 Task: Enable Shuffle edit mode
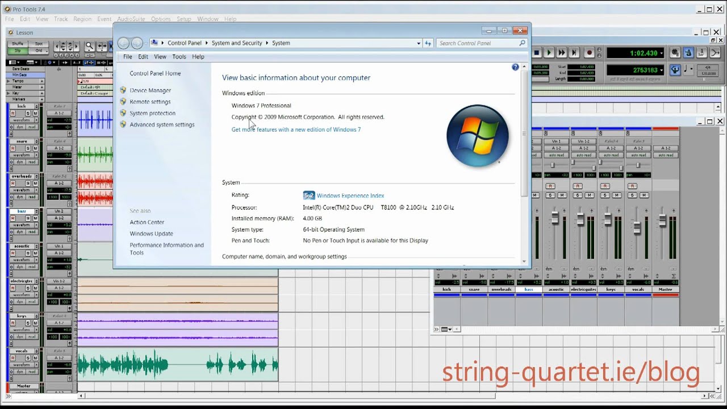(18, 44)
